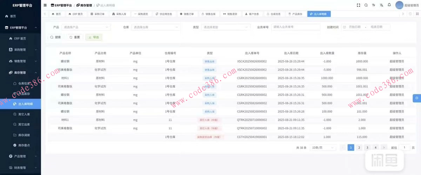The height and width of the screenshot is (175, 421).
Task: Click the refresh icon on tab bar
Action: [410, 14]
